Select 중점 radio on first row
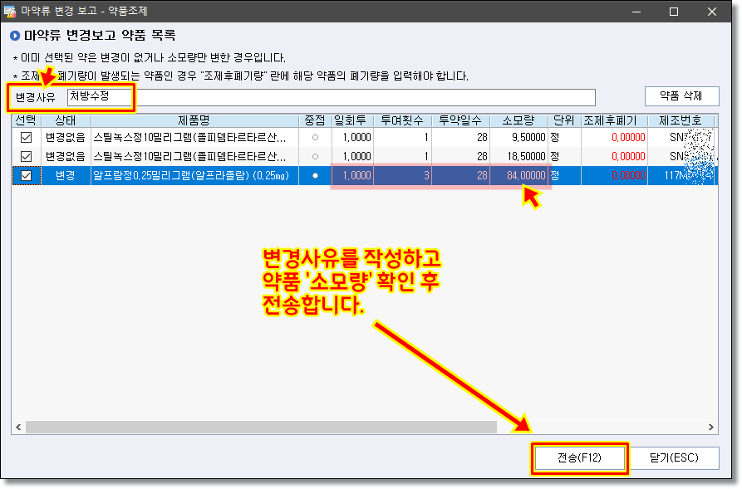The width and height of the screenshot is (742, 489). (315, 137)
